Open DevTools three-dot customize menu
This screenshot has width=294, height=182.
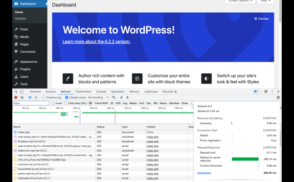272,91
